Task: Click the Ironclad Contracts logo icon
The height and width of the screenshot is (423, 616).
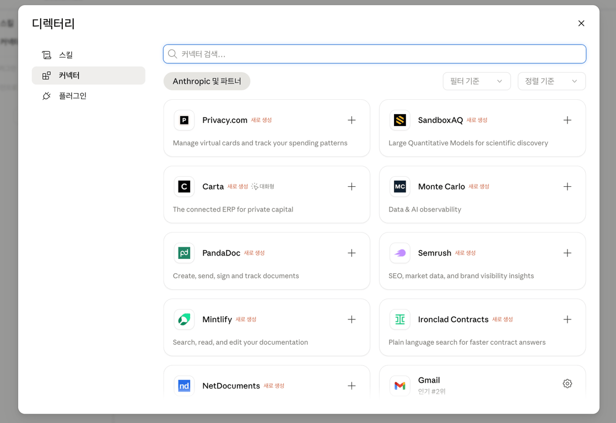Action: [x=400, y=319]
